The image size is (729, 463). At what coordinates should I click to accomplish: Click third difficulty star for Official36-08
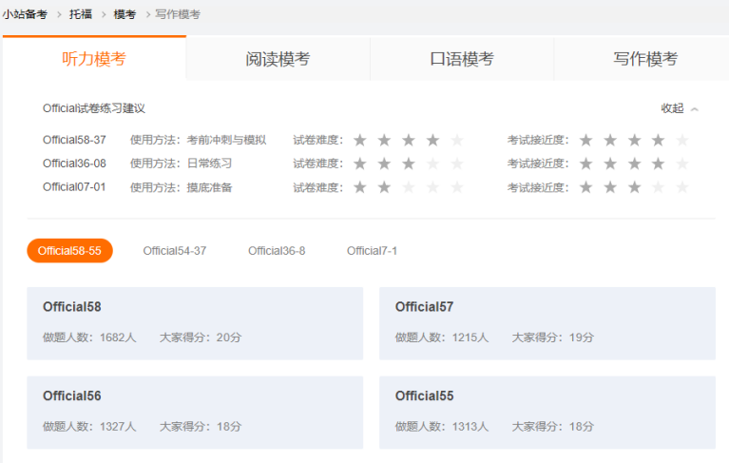[408, 164]
